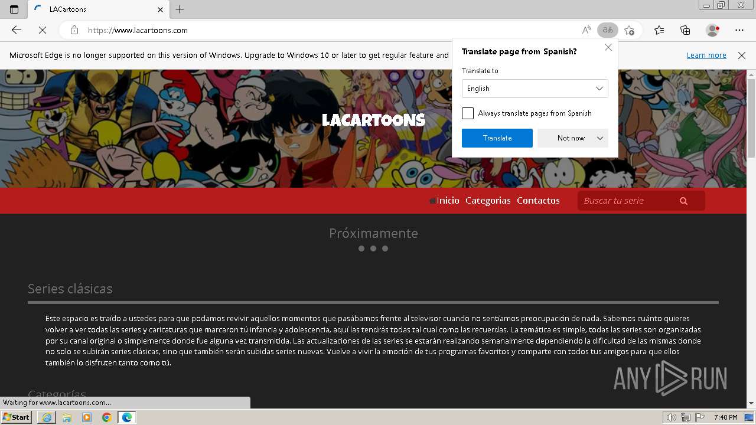Open Read aloud icon in address bar
The width and height of the screenshot is (756, 425).
(586, 30)
